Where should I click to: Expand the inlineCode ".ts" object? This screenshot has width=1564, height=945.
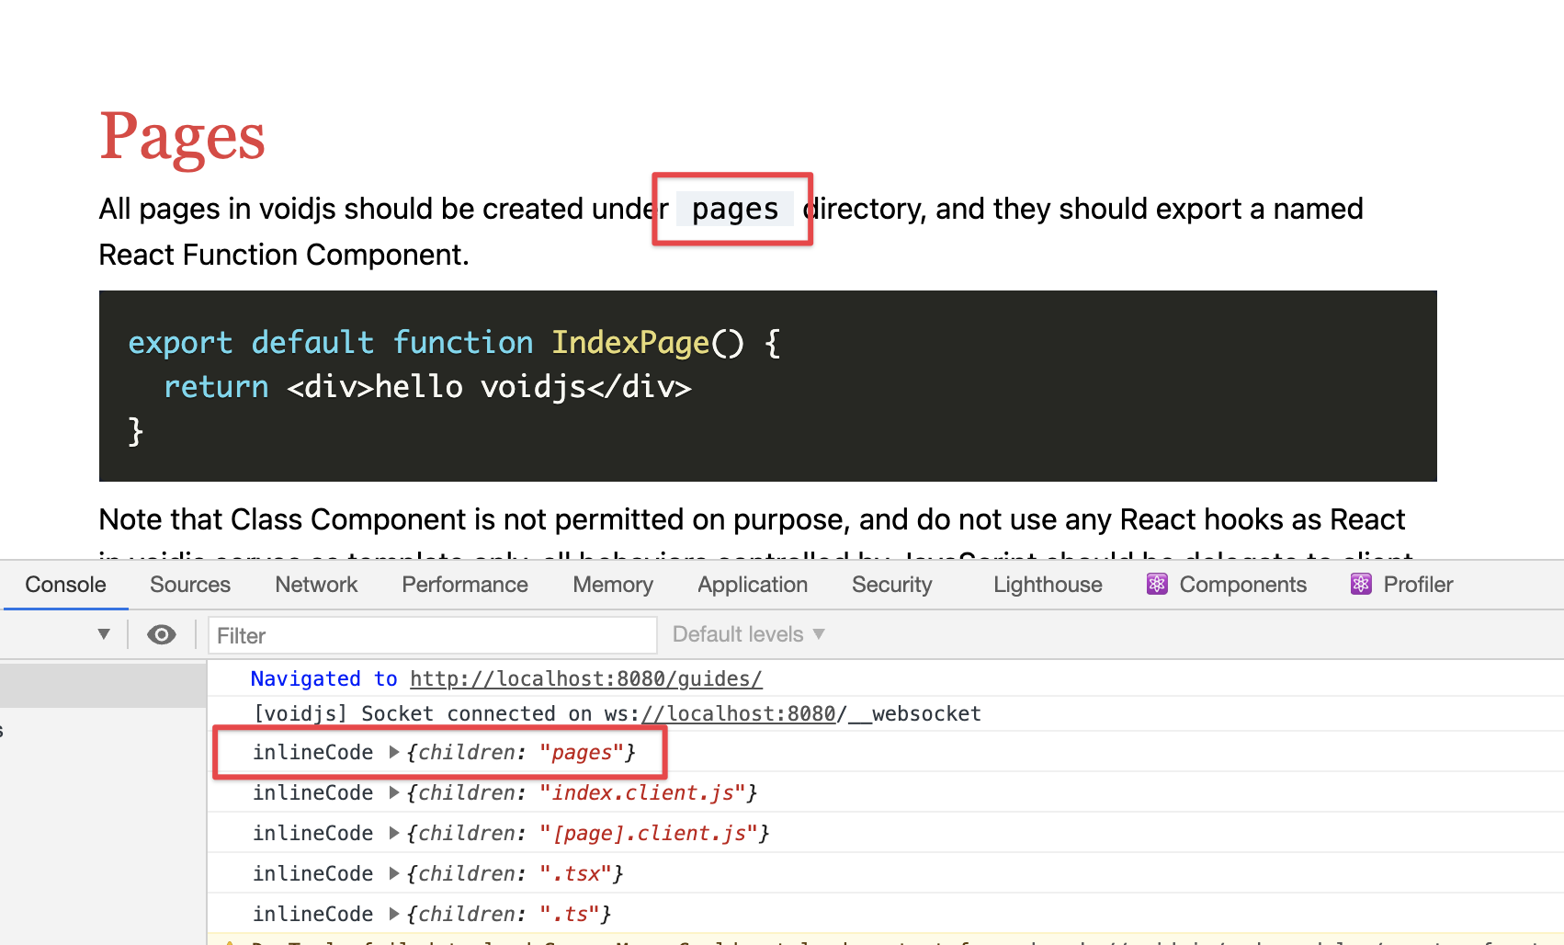pyautogui.click(x=394, y=914)
